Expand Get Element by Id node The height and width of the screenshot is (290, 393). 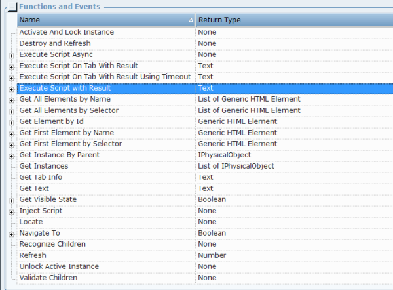(11, 123)
